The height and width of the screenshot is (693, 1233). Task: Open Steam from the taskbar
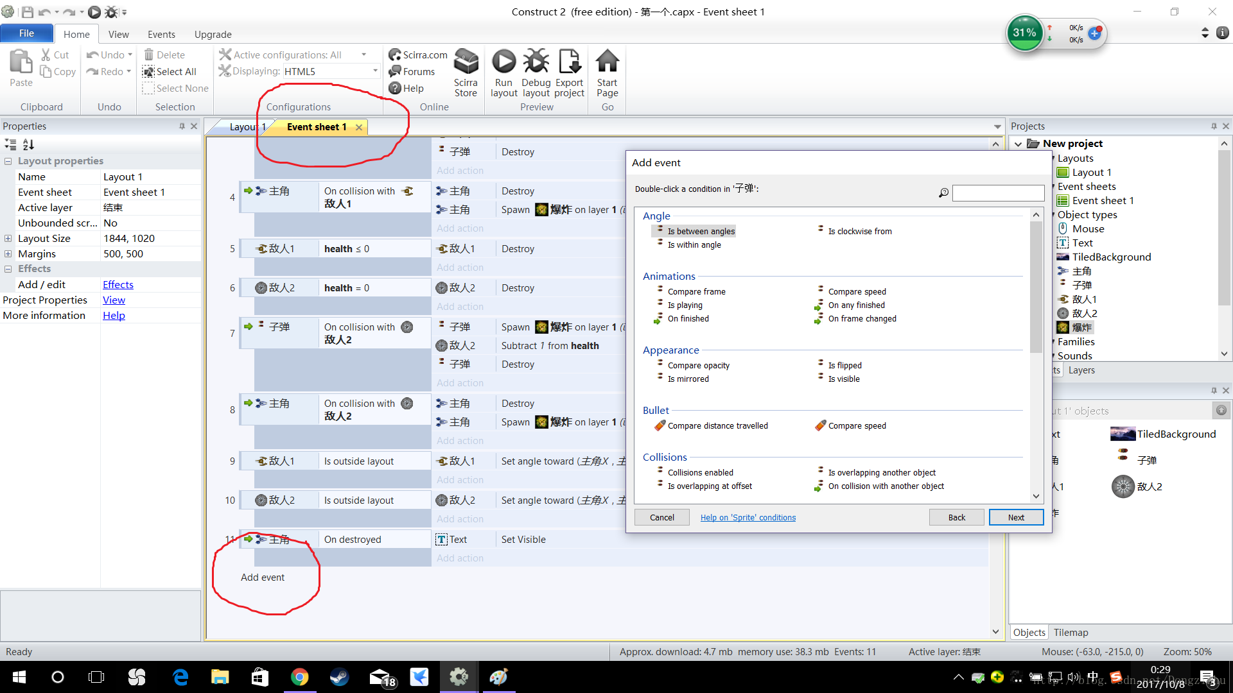(339, 677)
